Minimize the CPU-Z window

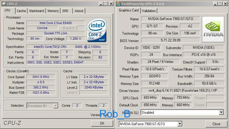[101, 4]
